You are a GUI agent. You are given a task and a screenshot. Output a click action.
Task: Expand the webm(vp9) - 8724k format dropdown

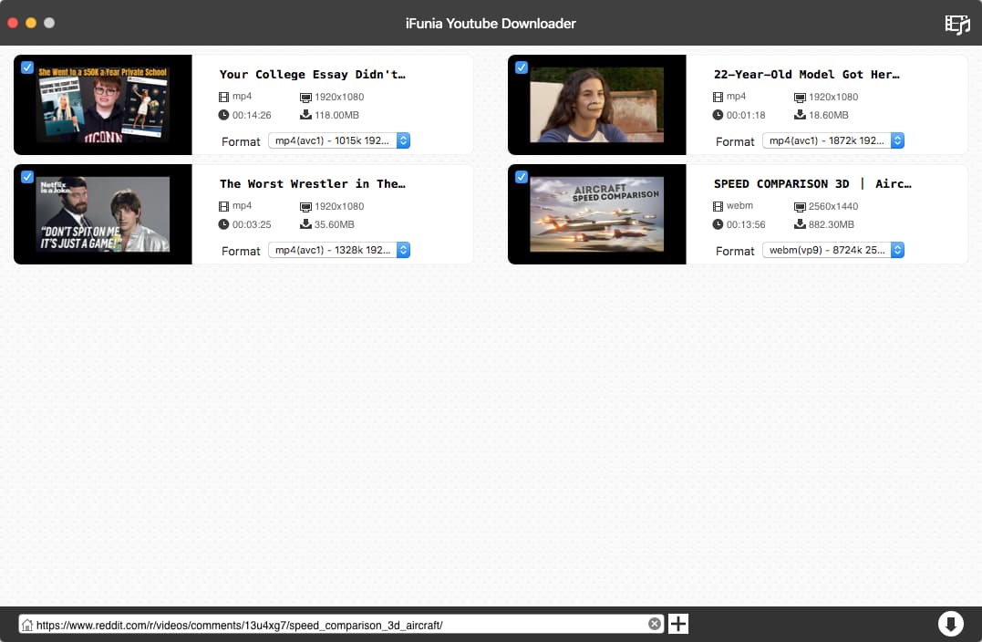(x=833, y=250)
